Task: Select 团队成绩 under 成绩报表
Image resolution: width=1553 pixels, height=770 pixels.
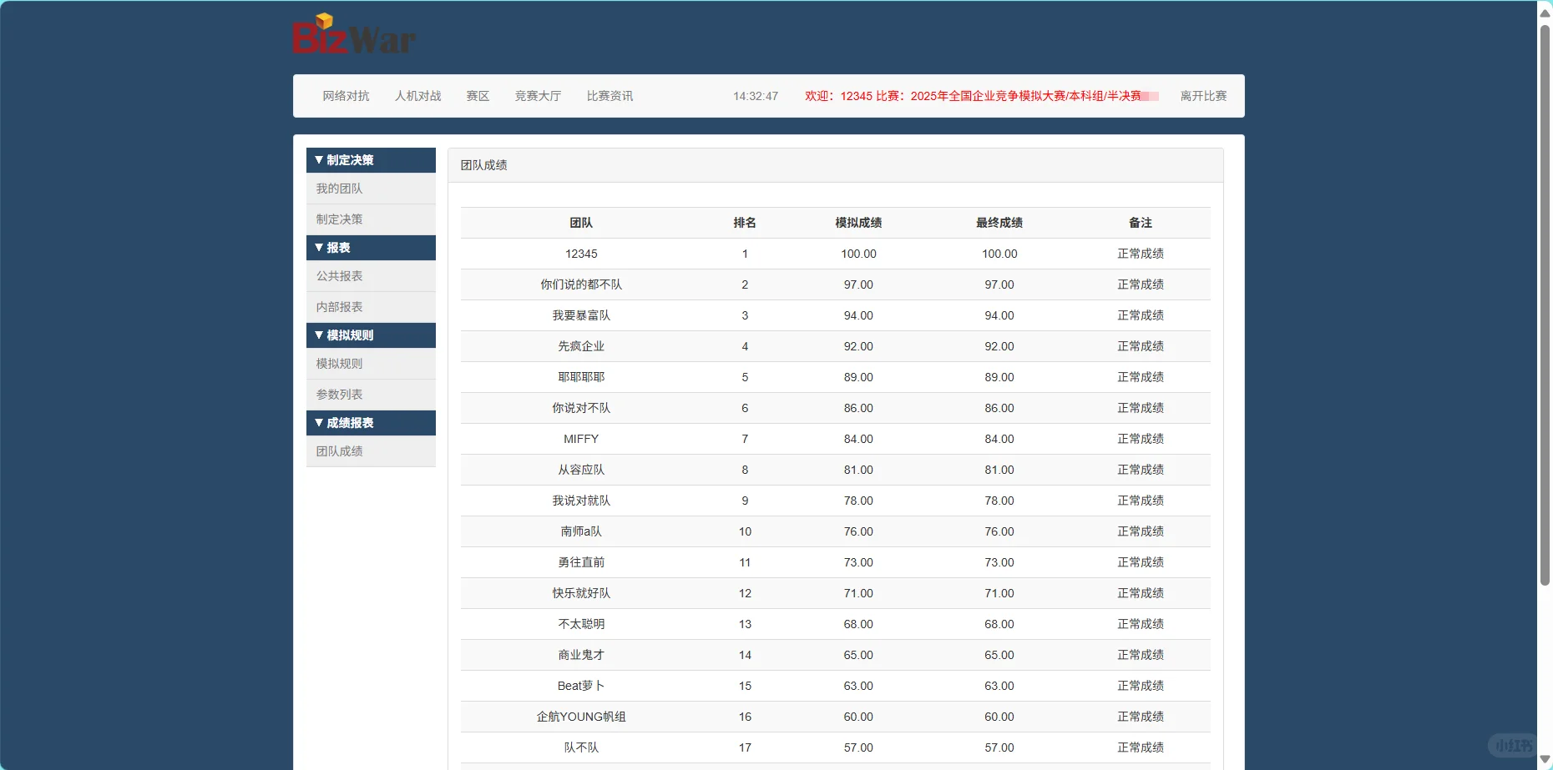Action: [339, 450]
